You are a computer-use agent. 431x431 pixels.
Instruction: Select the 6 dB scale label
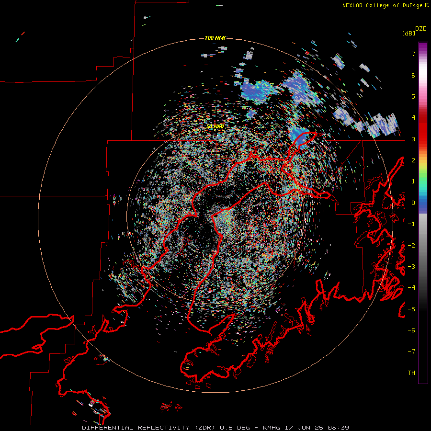tap(413, 75)
